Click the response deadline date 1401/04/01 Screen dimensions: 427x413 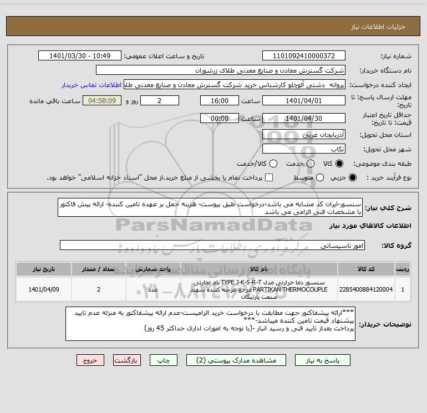pyautogui.click(x=304, y=100)
